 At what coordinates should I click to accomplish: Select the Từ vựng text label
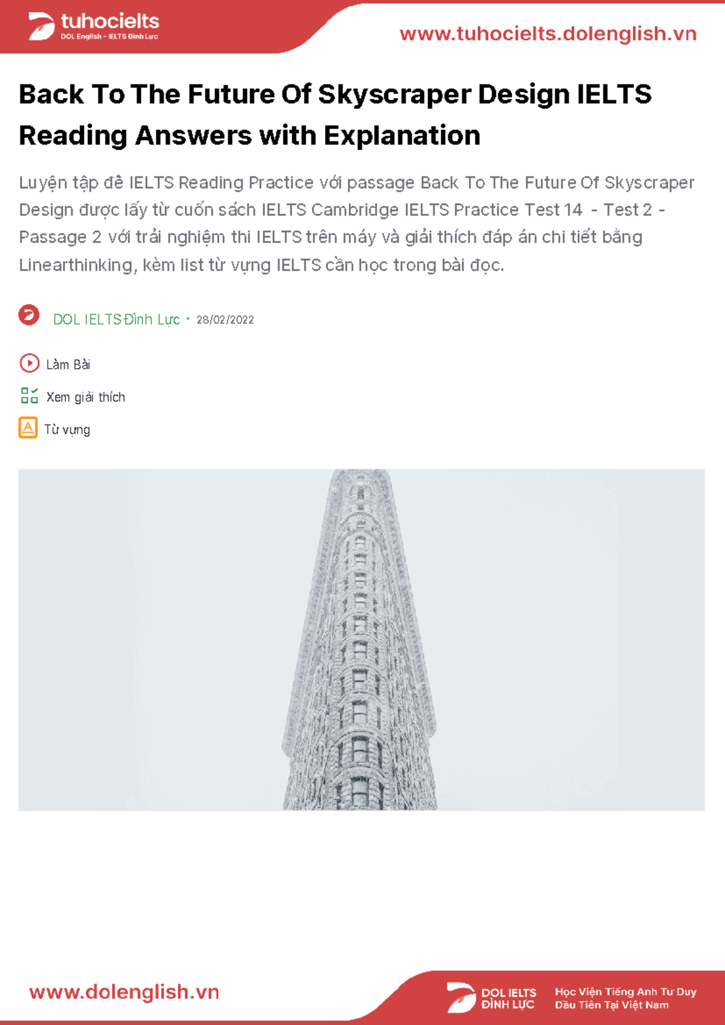tap(67, 430)
